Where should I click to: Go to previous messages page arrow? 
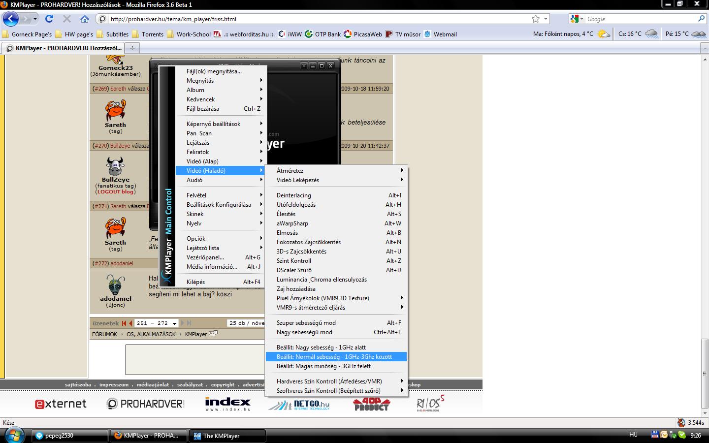click(x=130, y=323)
